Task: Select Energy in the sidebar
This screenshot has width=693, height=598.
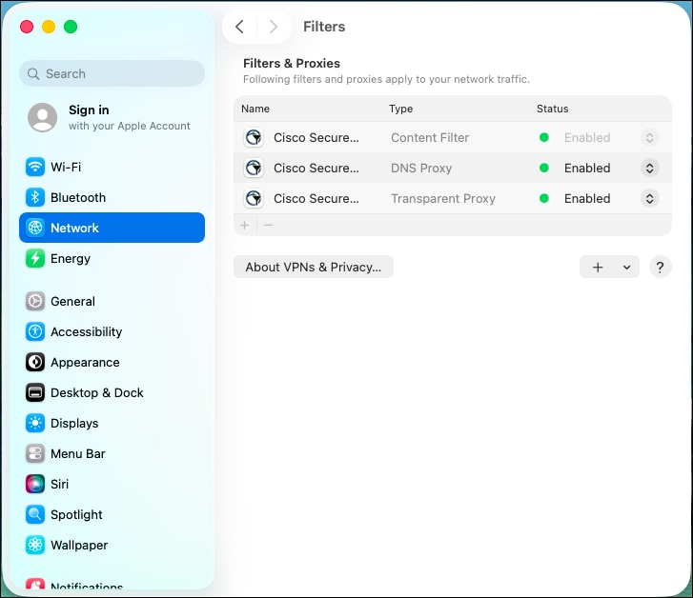Action: coord(112,258)
